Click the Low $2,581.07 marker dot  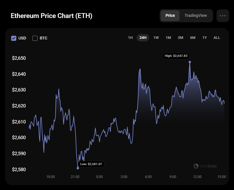(78, 168)
